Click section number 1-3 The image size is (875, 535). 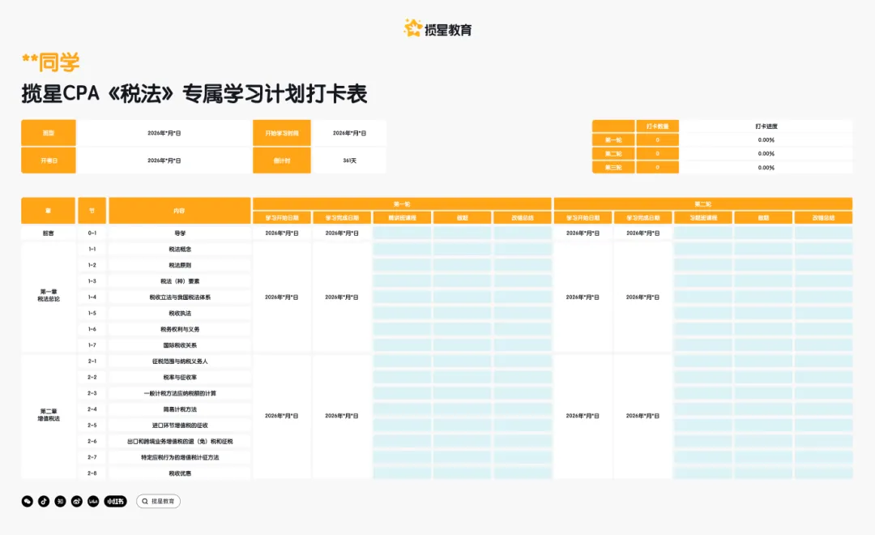tap(92, 281)
